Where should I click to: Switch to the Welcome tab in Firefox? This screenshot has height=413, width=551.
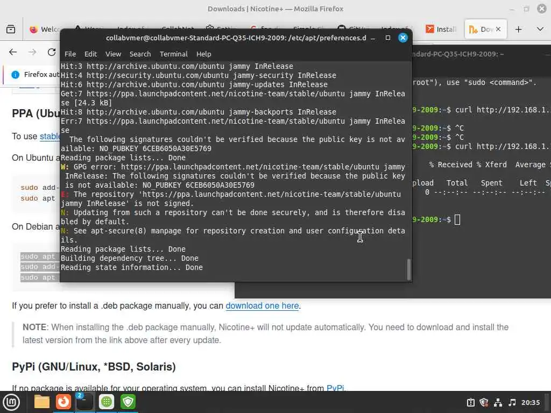(43, 29)
